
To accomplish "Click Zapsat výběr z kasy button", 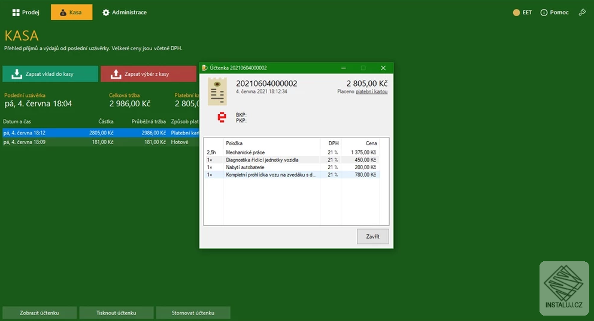I will click(x=148, y=74).
